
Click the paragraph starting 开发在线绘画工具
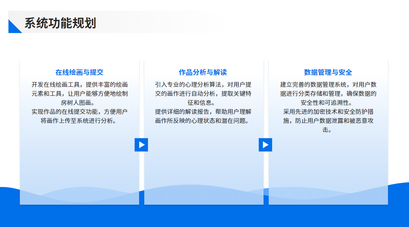pos(80,94)
